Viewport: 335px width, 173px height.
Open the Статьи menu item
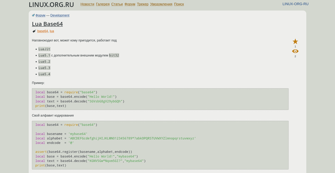(117, 4)
